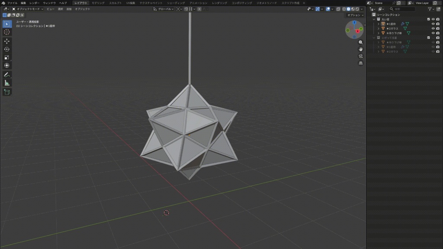Click the X axis on navigation gizmo
This screenshot has height=249, width=443.
pos(358,31)
